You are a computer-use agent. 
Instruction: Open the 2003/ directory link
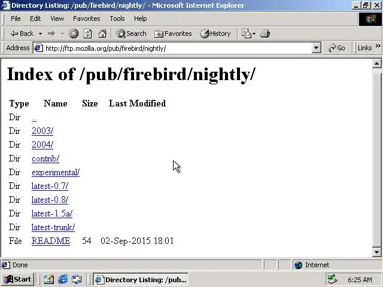point(42,131)
